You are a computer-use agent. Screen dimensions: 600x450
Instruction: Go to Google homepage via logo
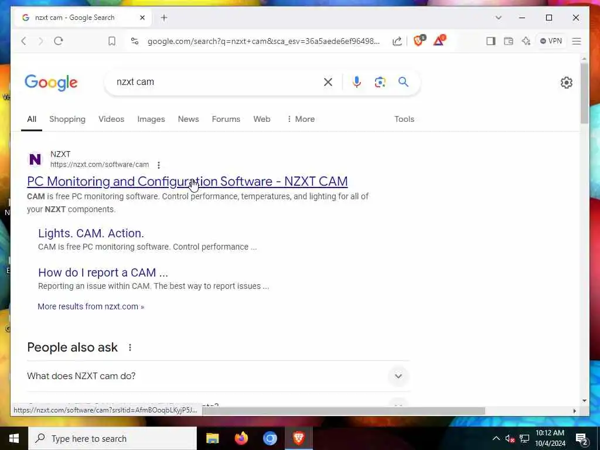pos(51,82)
